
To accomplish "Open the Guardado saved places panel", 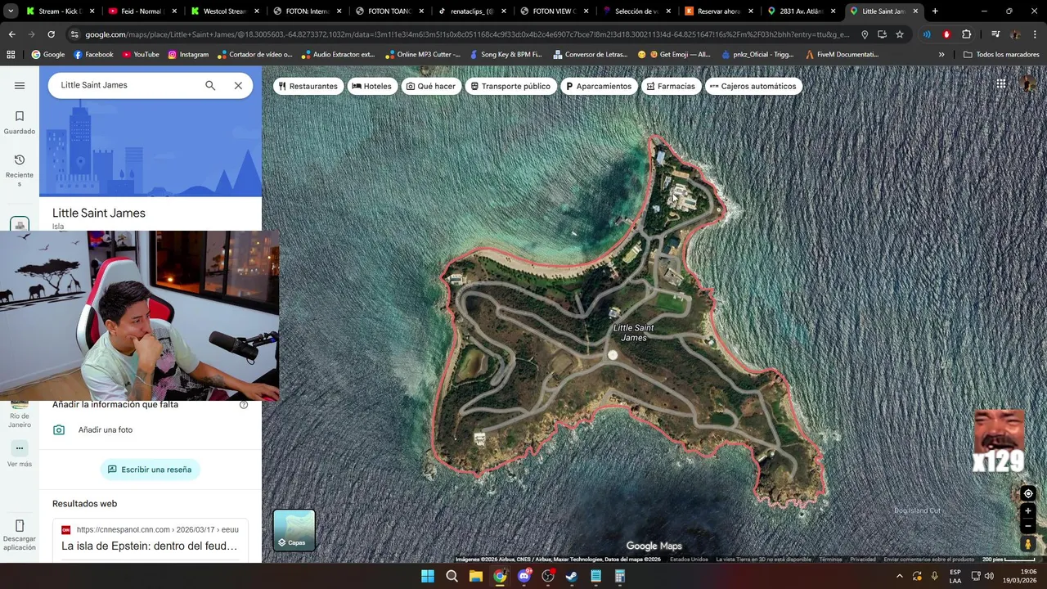I will pyautogui.click(x=20, y=123).
